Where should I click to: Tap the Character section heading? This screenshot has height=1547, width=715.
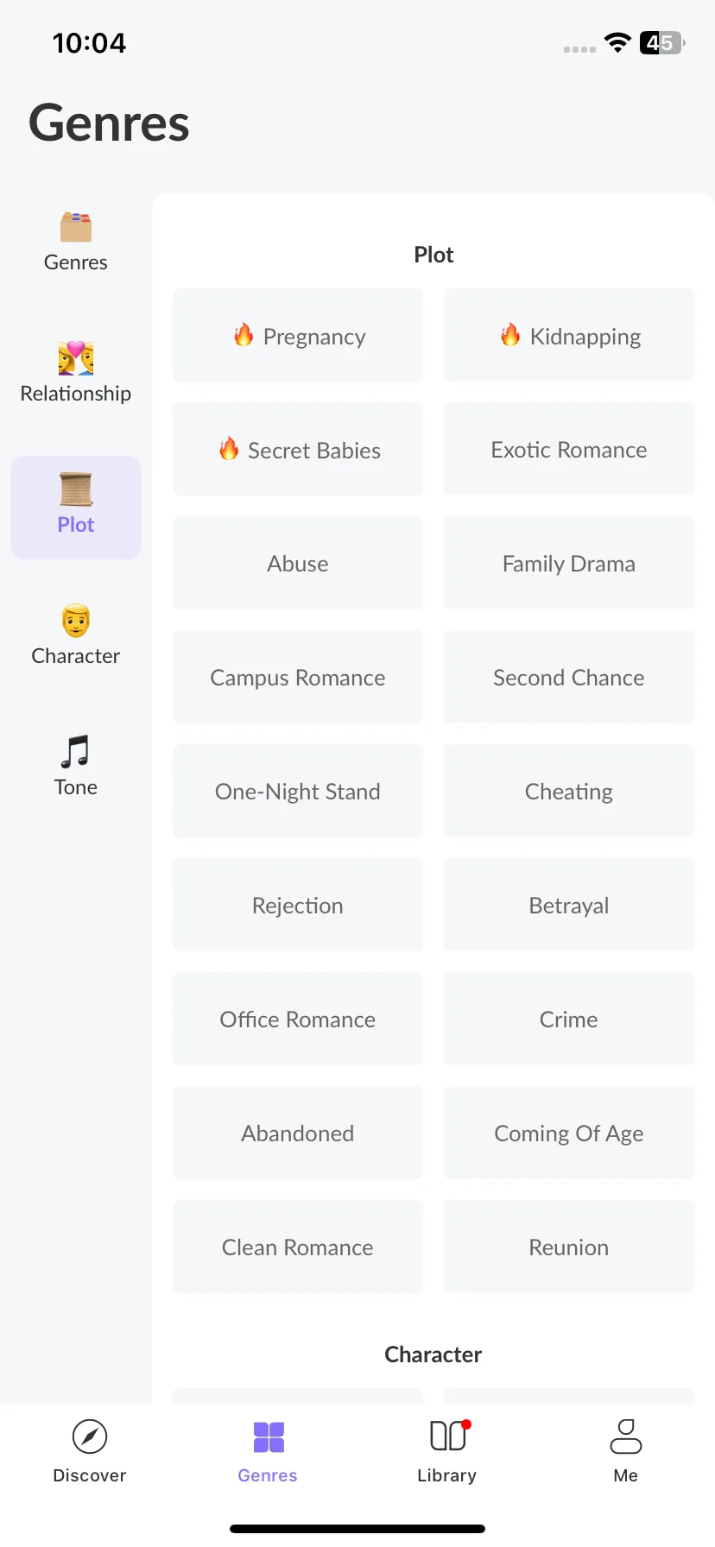point(433,1354)
